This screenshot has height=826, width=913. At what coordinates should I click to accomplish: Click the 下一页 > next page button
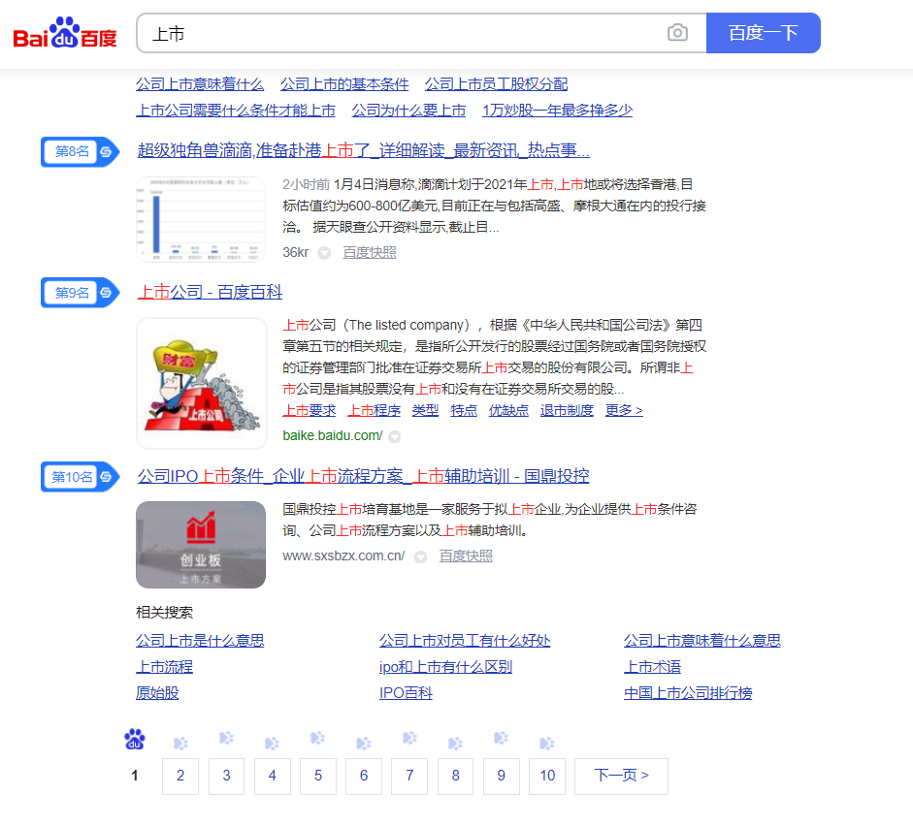point(621,776)
